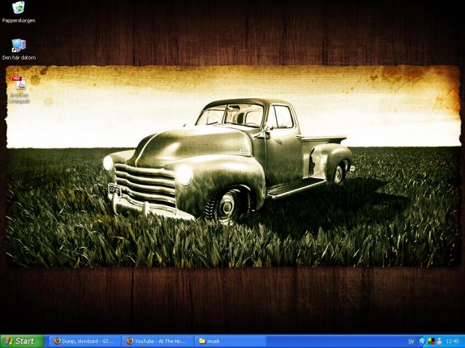The image size is (465, 348).
Task: Click folder icon on musik taskbar button
Action: [202, 341]
